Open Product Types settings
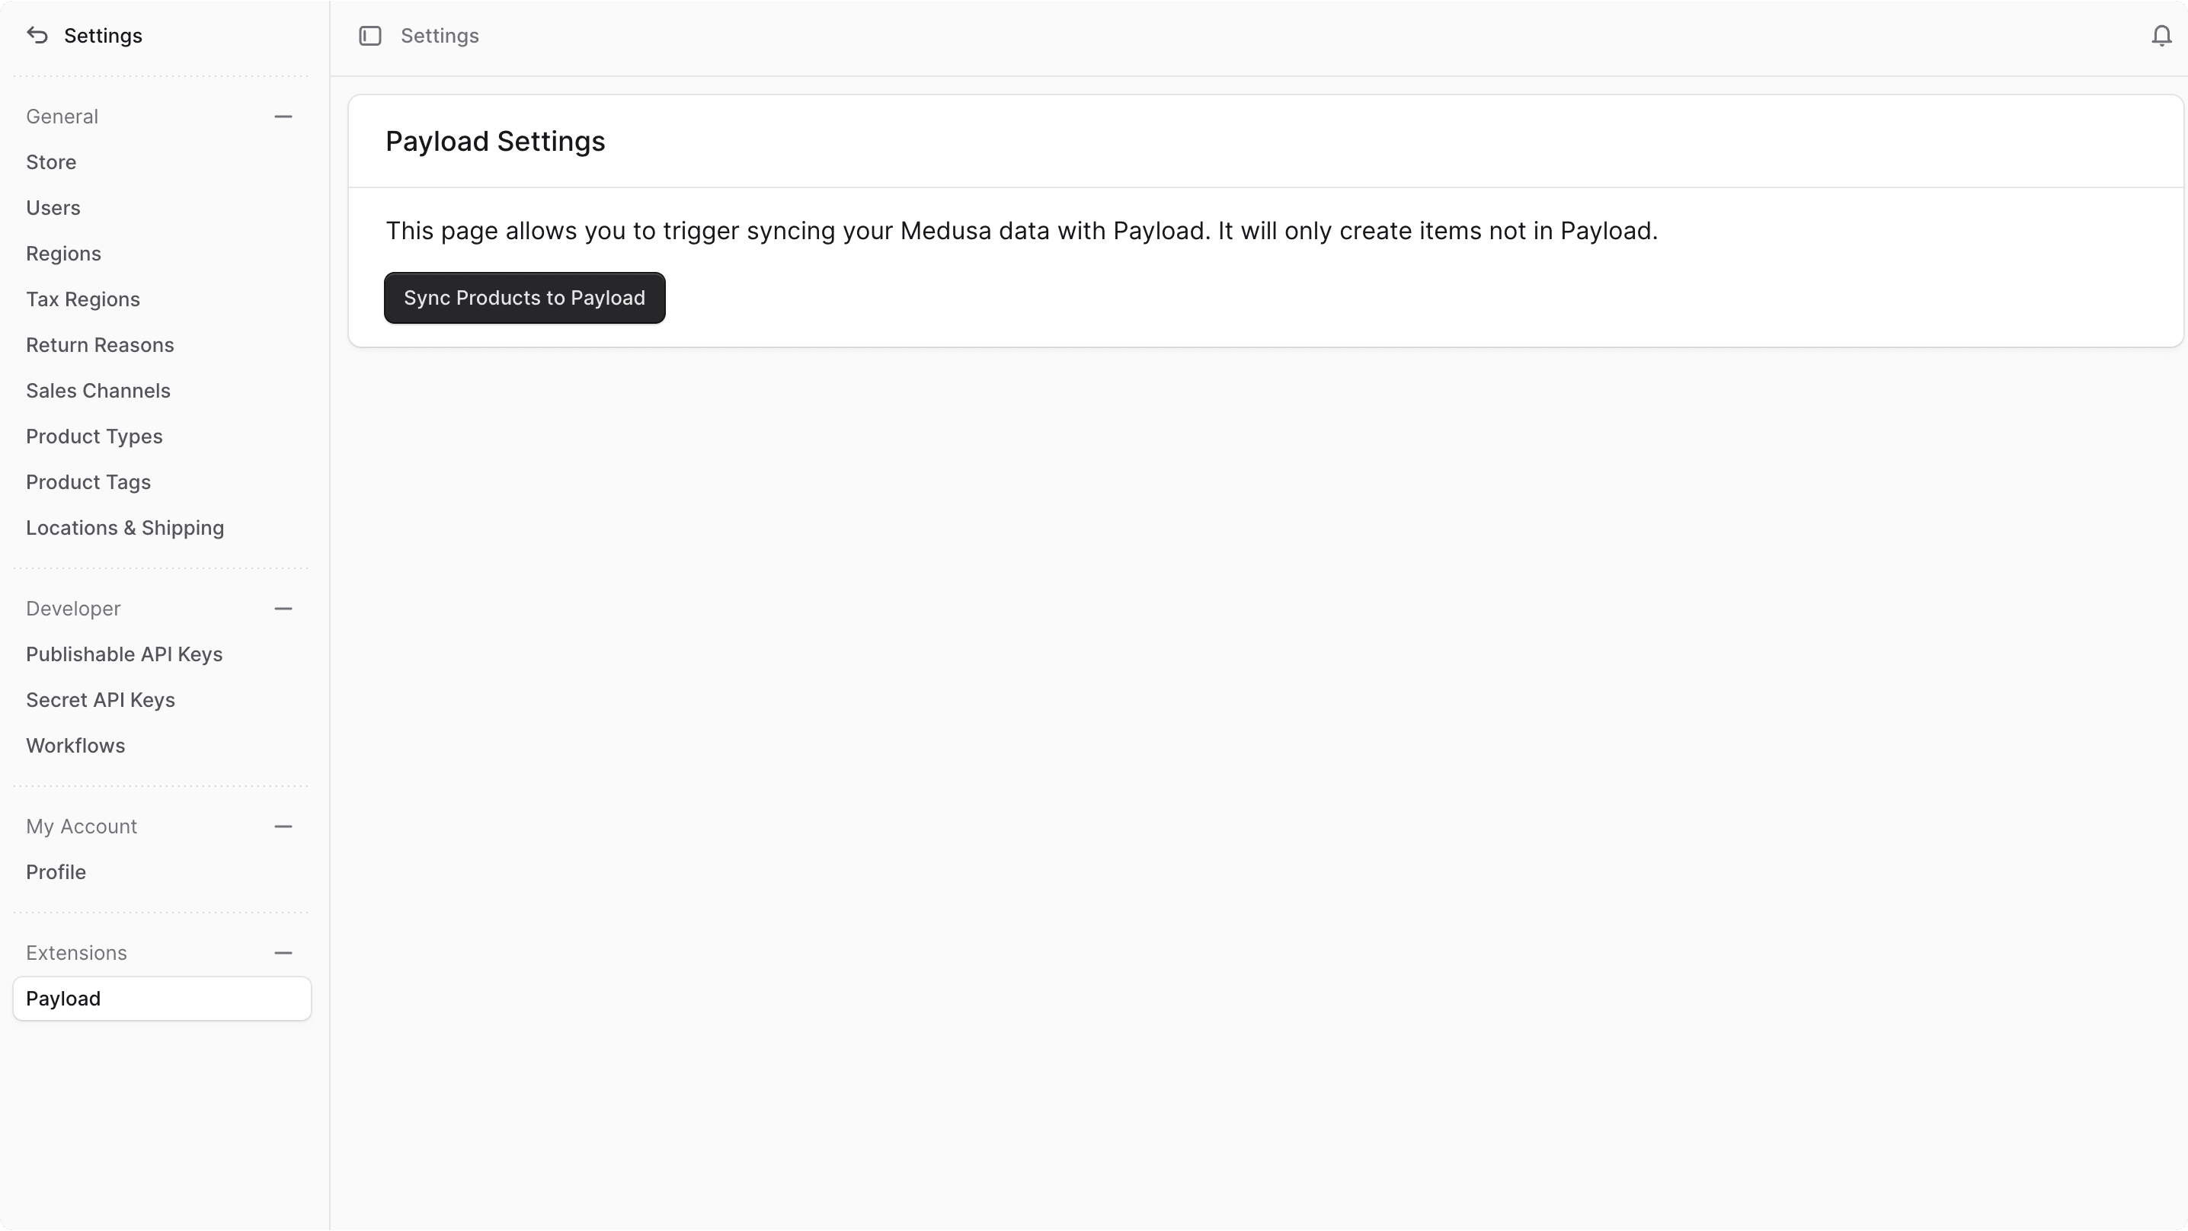The width and height of the screenshot is (2188, 1231). (x=94, y=436)
